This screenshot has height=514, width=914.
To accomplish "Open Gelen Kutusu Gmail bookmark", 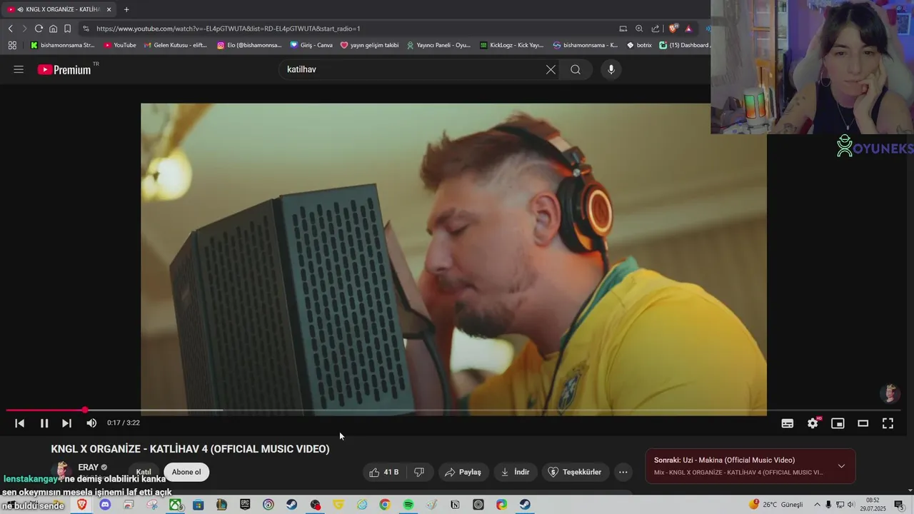I will tap(176, 45).
